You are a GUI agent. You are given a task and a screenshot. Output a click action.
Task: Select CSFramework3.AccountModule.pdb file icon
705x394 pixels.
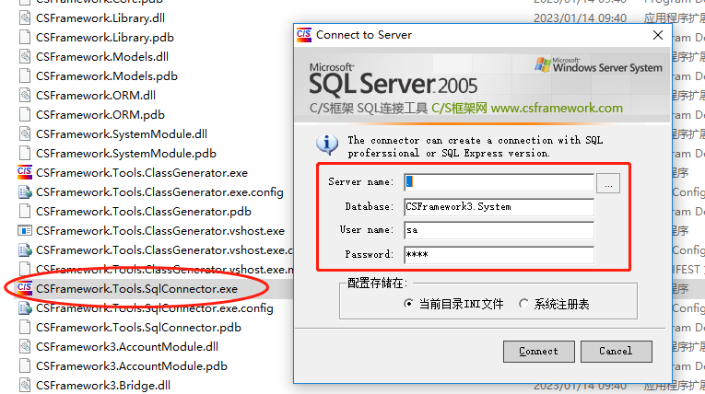click(x=25, y=365)
